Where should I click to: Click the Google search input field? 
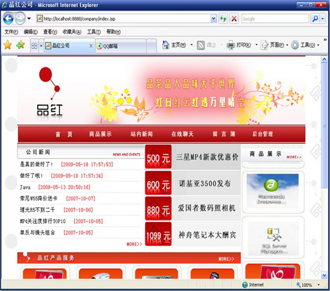click(275, 18)
